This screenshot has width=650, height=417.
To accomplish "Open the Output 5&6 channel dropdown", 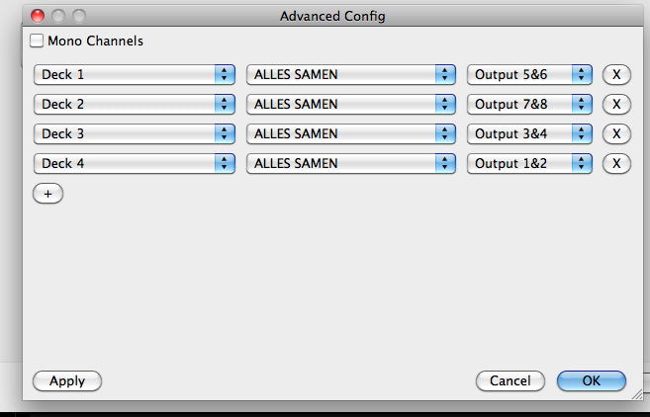I will [x=529, y=74].
